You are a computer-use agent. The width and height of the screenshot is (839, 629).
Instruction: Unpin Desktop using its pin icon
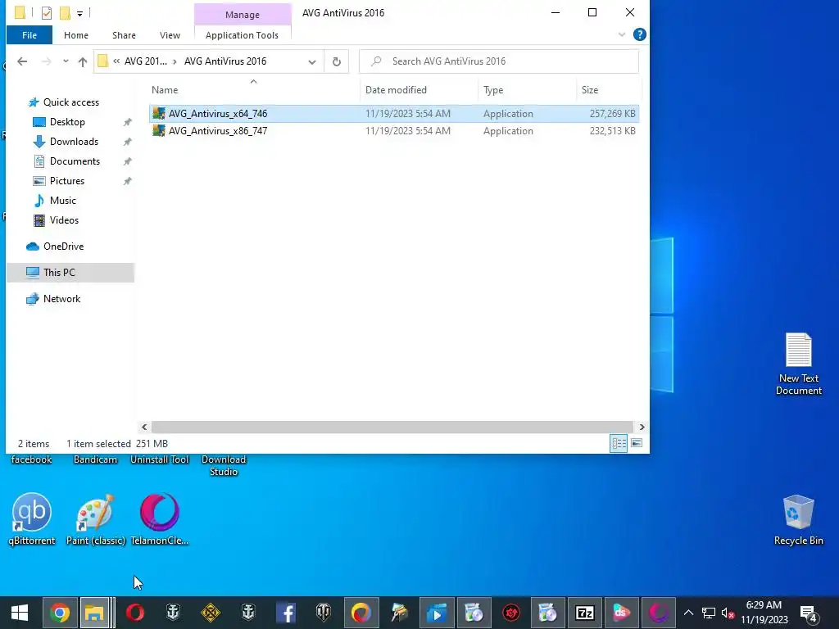point(127,122)
